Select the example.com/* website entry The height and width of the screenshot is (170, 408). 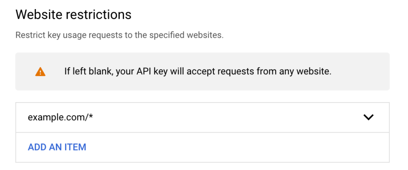point(202,117)
